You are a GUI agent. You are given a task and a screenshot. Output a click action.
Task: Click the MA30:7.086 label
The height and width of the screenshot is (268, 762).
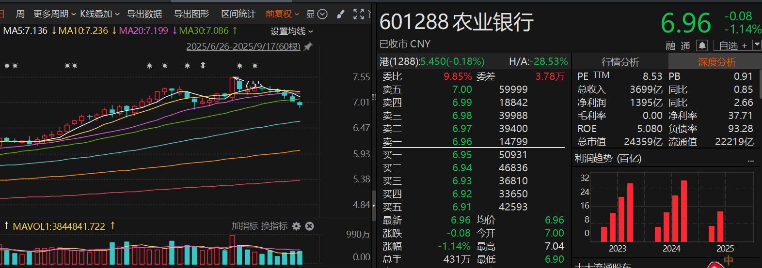coord(204,30)
